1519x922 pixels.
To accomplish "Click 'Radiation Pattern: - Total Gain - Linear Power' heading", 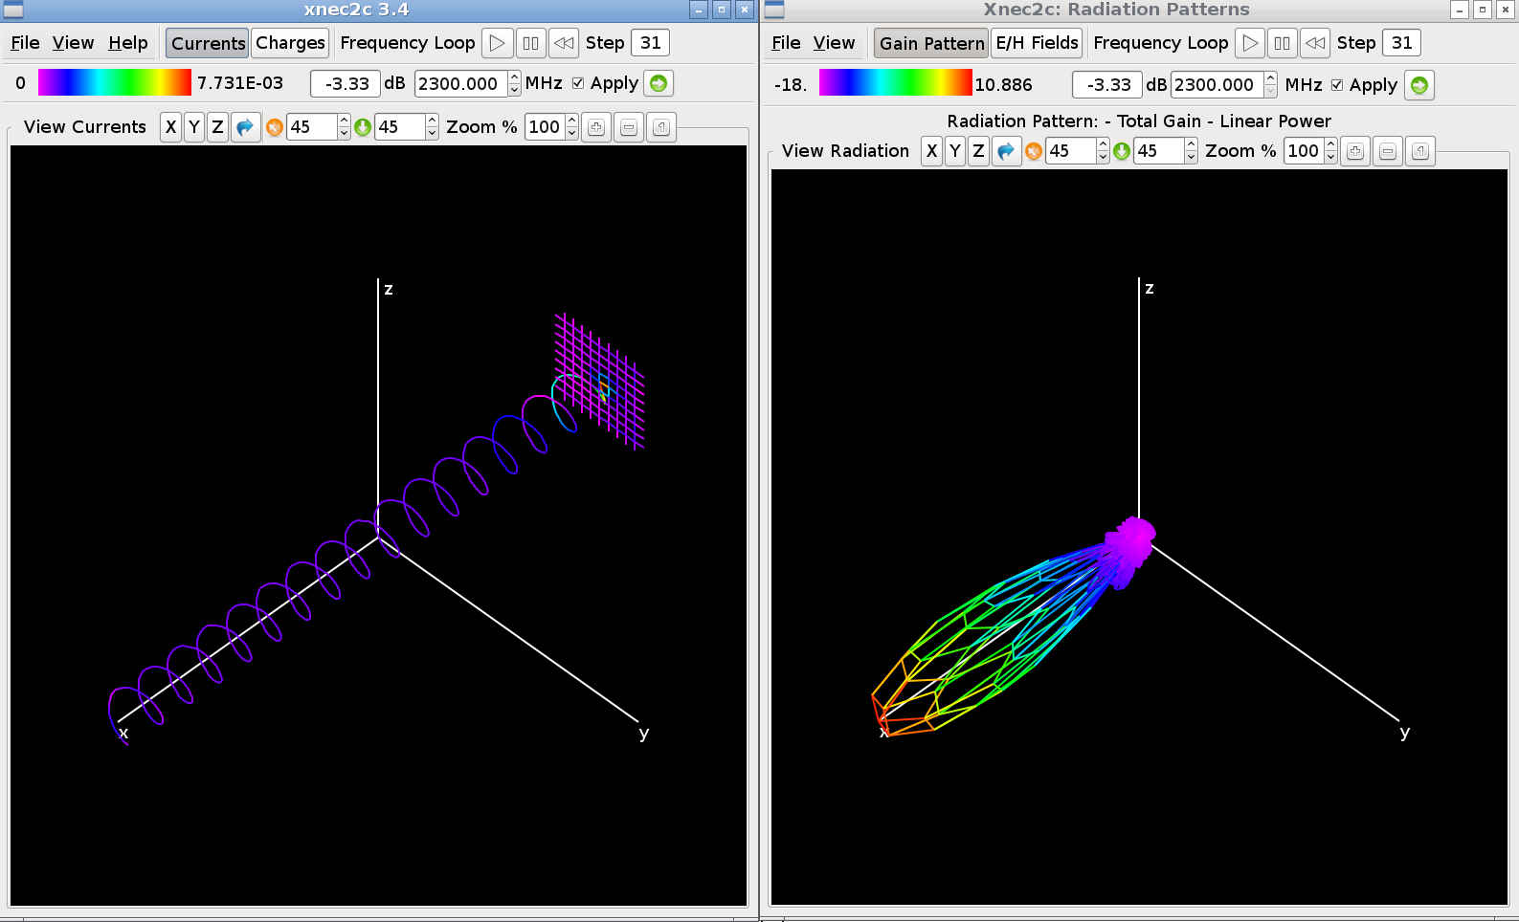I will pos(1139,121).
